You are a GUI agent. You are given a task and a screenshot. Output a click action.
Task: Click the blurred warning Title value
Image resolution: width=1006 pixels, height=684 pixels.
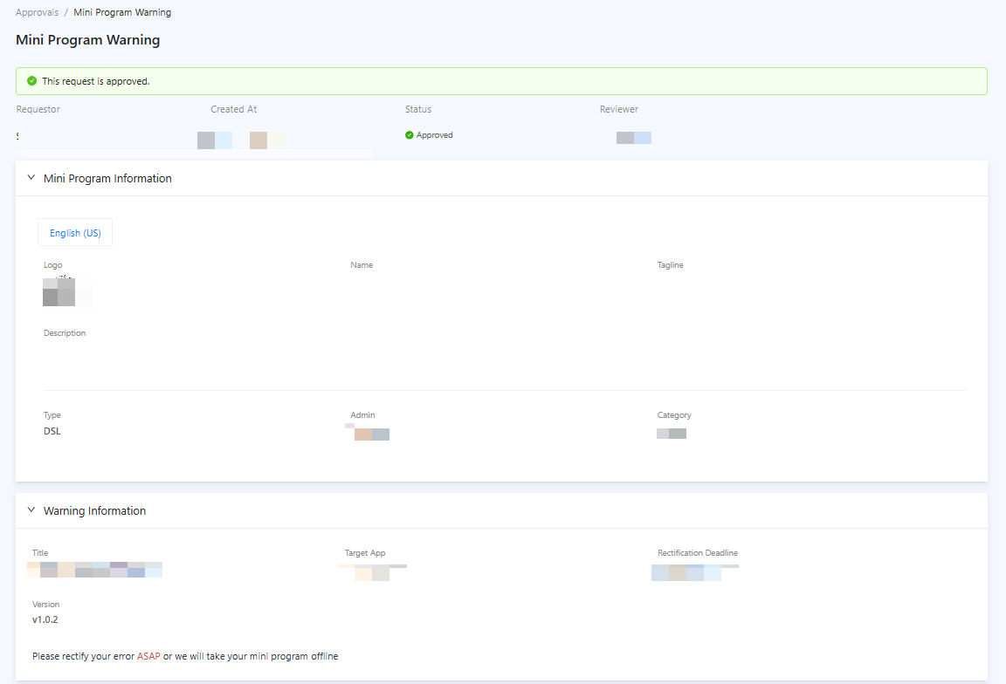click(96, 570)
